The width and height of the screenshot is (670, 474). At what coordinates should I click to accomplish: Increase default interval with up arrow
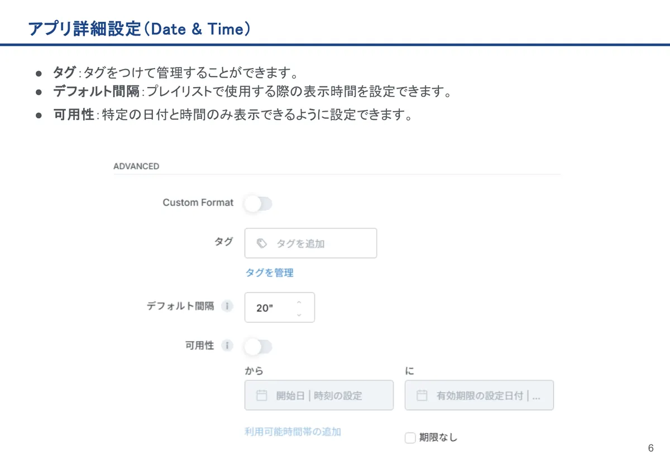(299, 302)
